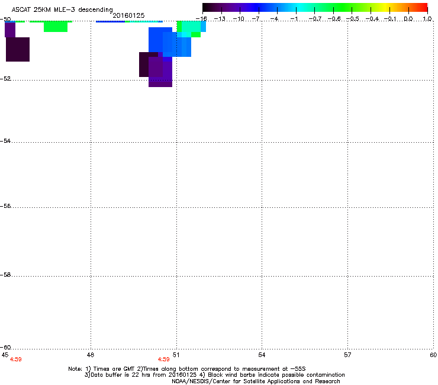Click the yellow segment of the color bar

[x=385, y=7]
